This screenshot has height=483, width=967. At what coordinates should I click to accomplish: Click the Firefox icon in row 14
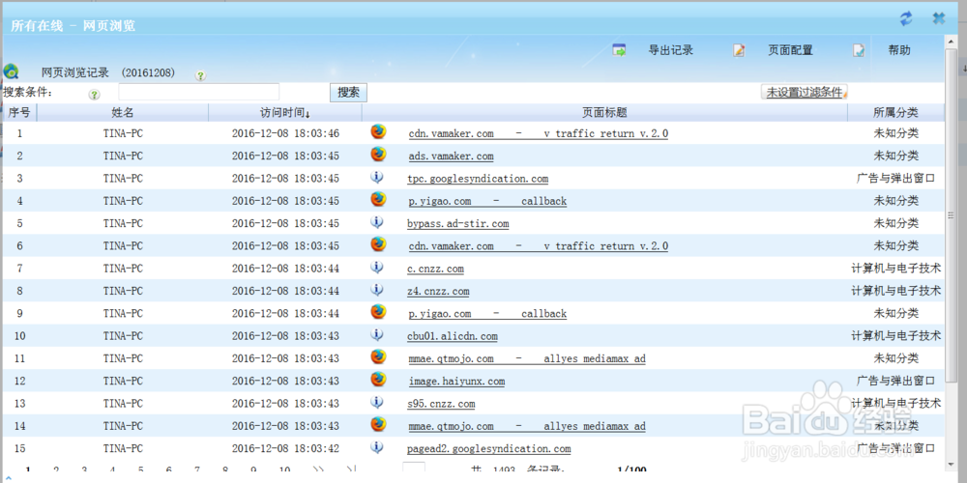coord(378,424)
